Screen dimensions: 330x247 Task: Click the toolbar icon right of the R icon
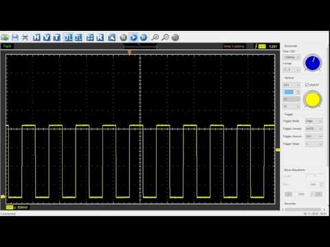[111, 37]
